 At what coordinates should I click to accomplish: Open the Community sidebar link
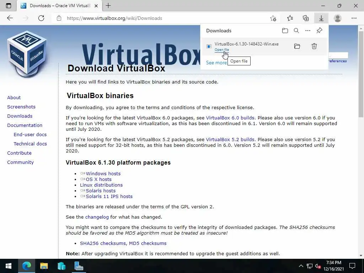click(x=20, y=162)
